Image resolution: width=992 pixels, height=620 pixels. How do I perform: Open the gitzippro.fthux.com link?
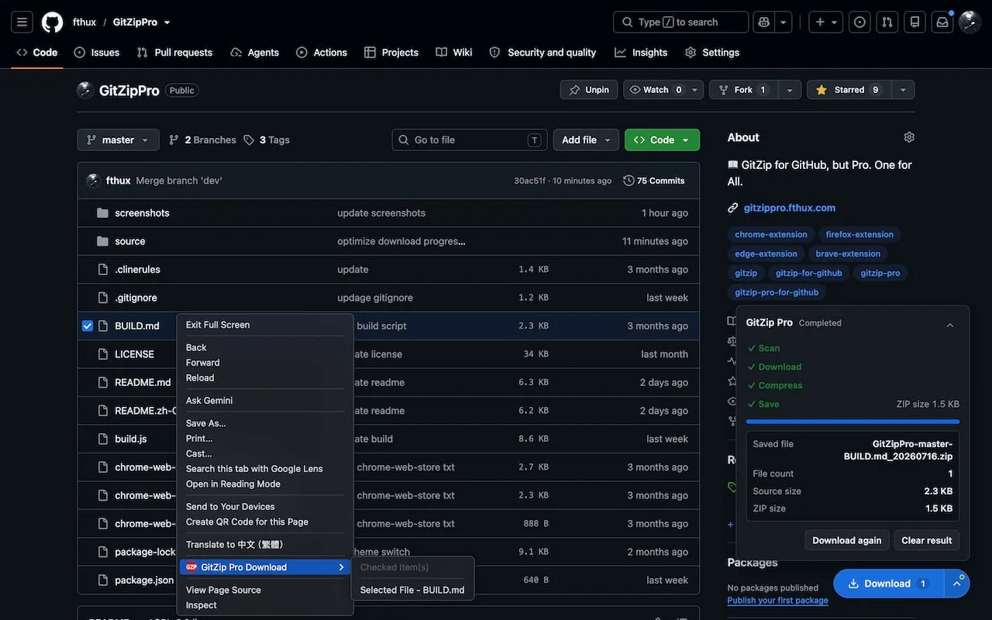click(x=790, y=208)
